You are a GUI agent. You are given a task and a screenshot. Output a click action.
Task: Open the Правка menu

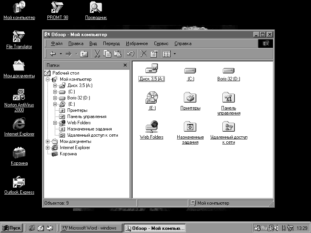tap(76, 43)
